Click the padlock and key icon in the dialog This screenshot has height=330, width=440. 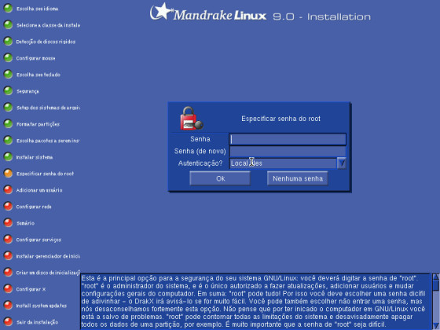coord(192,119)
